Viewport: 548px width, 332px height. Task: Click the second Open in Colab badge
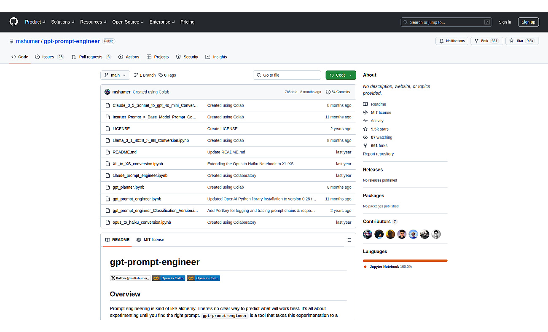[x=203, y=278]
